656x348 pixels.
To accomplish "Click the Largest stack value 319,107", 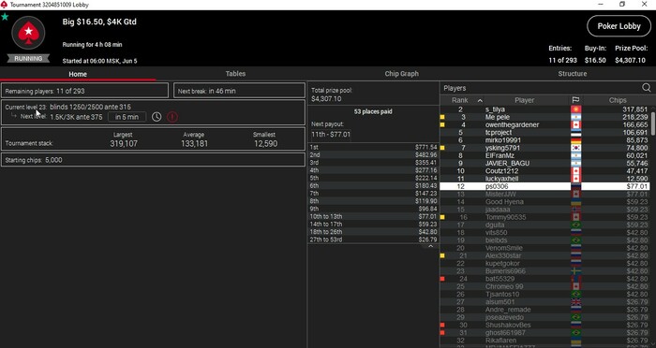I will pyautogui.click(x=124, y=144).
